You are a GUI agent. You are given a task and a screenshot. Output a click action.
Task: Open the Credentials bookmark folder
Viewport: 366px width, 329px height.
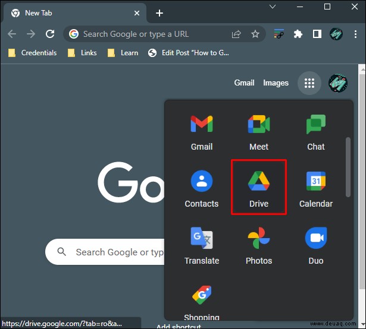point(32,53)
